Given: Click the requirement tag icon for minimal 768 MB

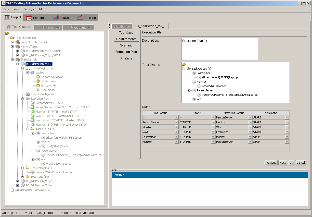Looking at the screenshot, I should click(x=33, y=172).
